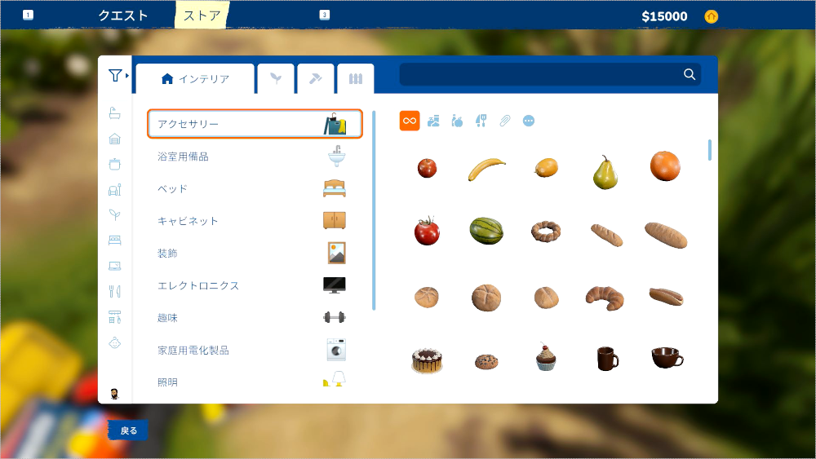Click the key 3 hint icon
This screenshot has width=816, height=459.
pos(324,15)
